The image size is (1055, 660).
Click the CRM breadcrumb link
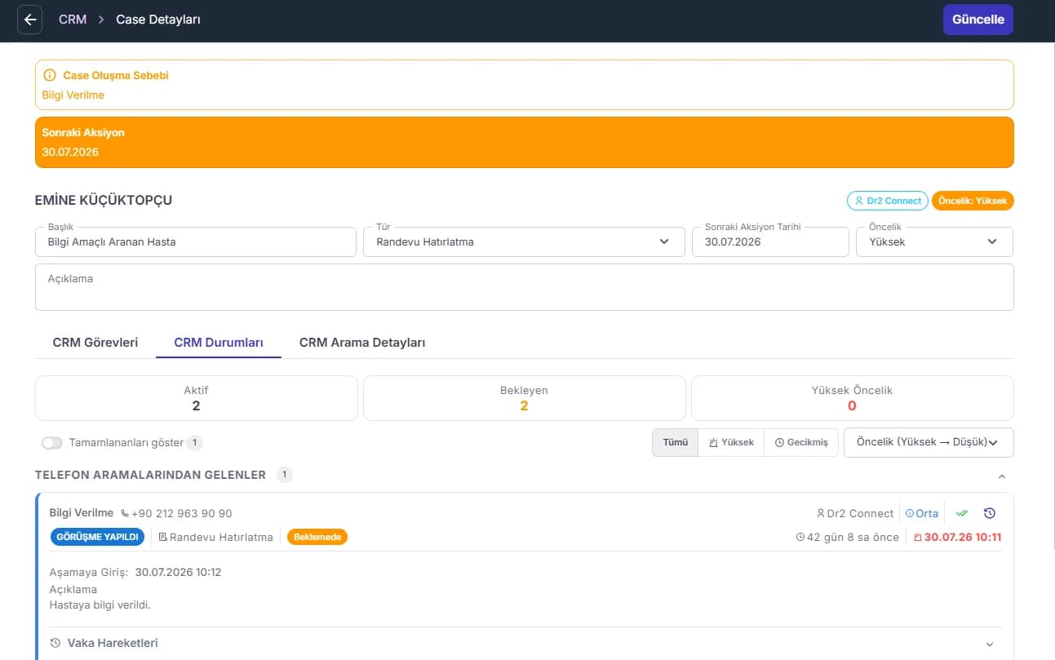73,20
